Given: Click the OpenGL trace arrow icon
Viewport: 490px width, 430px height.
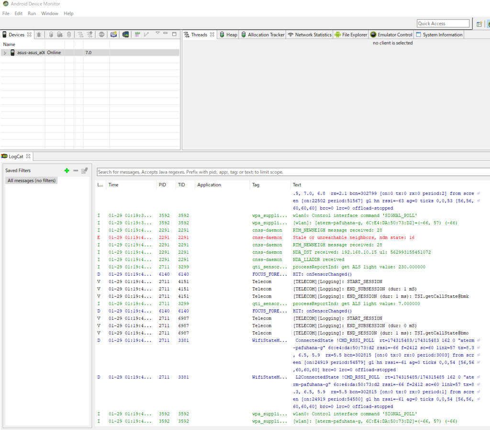Looking at the screenshot, I should pos(146,34).
